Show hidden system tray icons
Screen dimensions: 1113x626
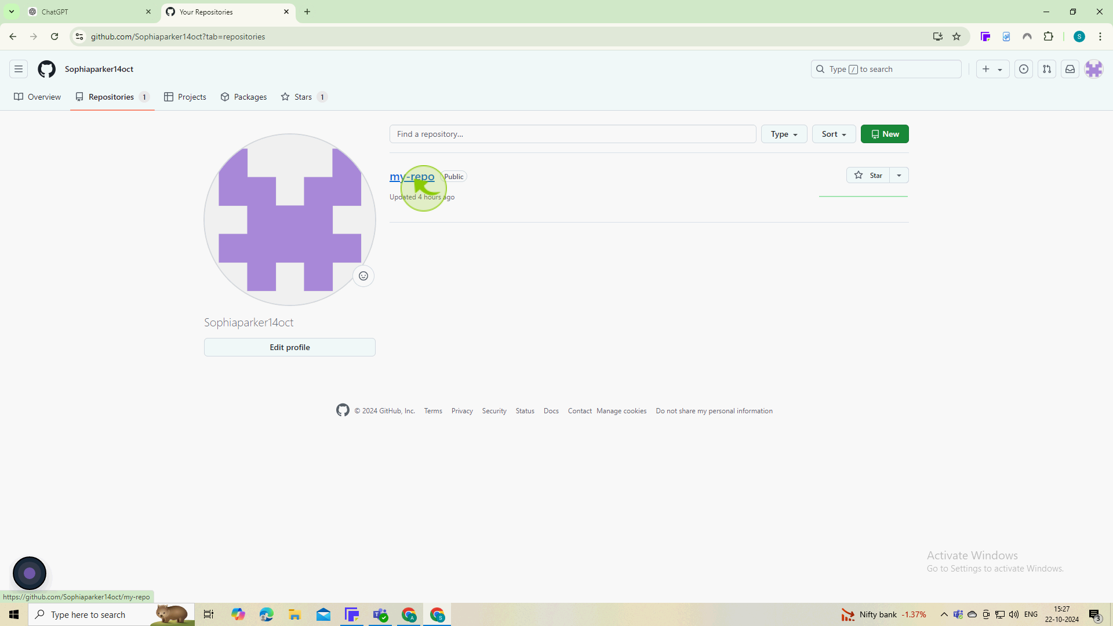pyautogui.click(x=944, y=614)
